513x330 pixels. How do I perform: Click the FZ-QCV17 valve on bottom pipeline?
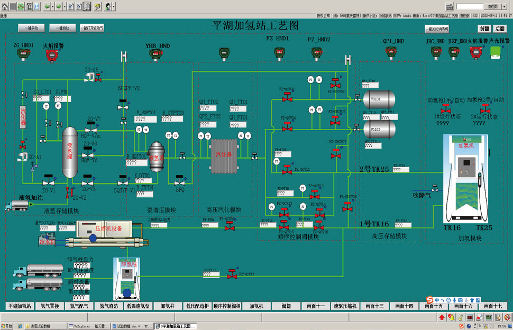tap(232, 274)
